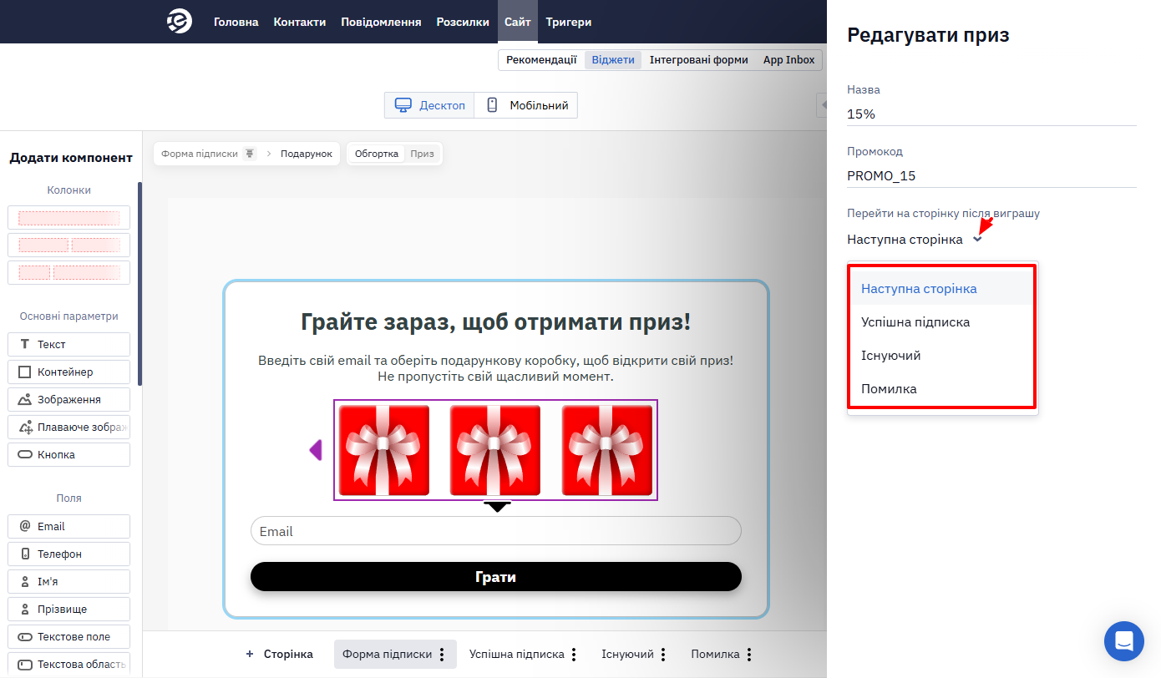1161x678 pixels.
Task: Add a Контейнер component
Action: click(69, 372)
